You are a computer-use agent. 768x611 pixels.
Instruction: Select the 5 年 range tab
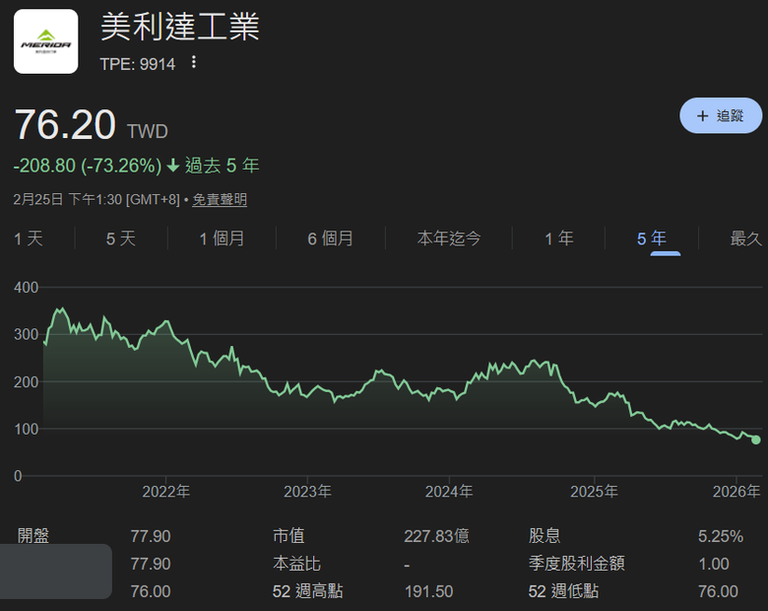[652, 238]
